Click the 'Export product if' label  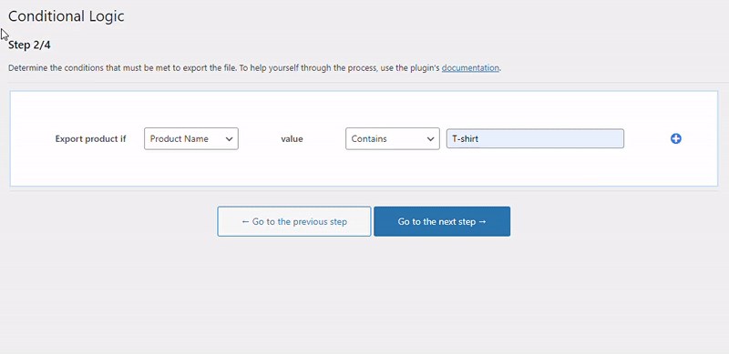click(90, 139)
